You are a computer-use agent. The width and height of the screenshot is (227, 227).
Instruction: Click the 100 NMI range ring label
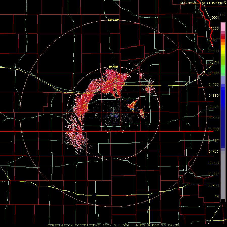(113, 20)
